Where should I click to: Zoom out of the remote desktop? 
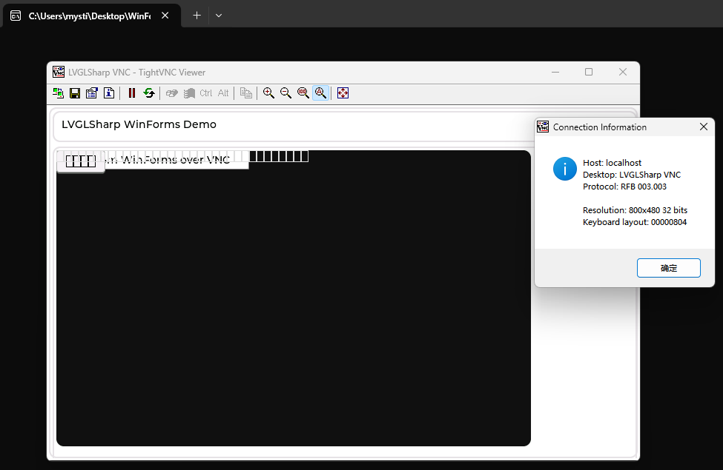point(285,93)
